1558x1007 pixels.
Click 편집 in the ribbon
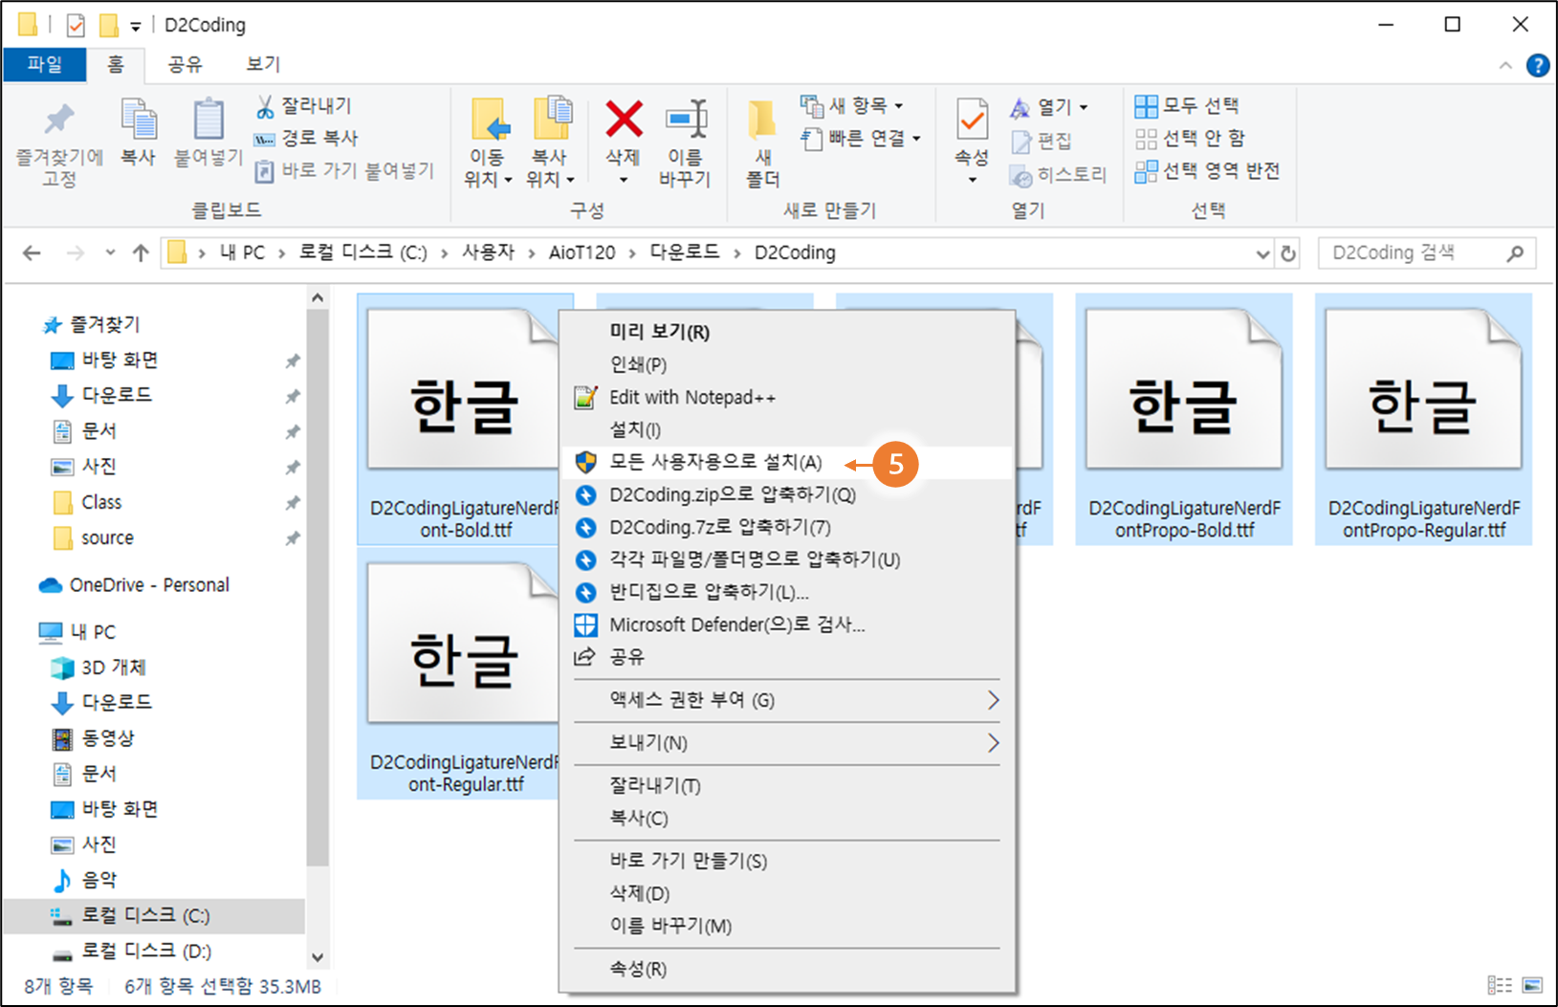pyautogui.click(x=1041, y=142)
